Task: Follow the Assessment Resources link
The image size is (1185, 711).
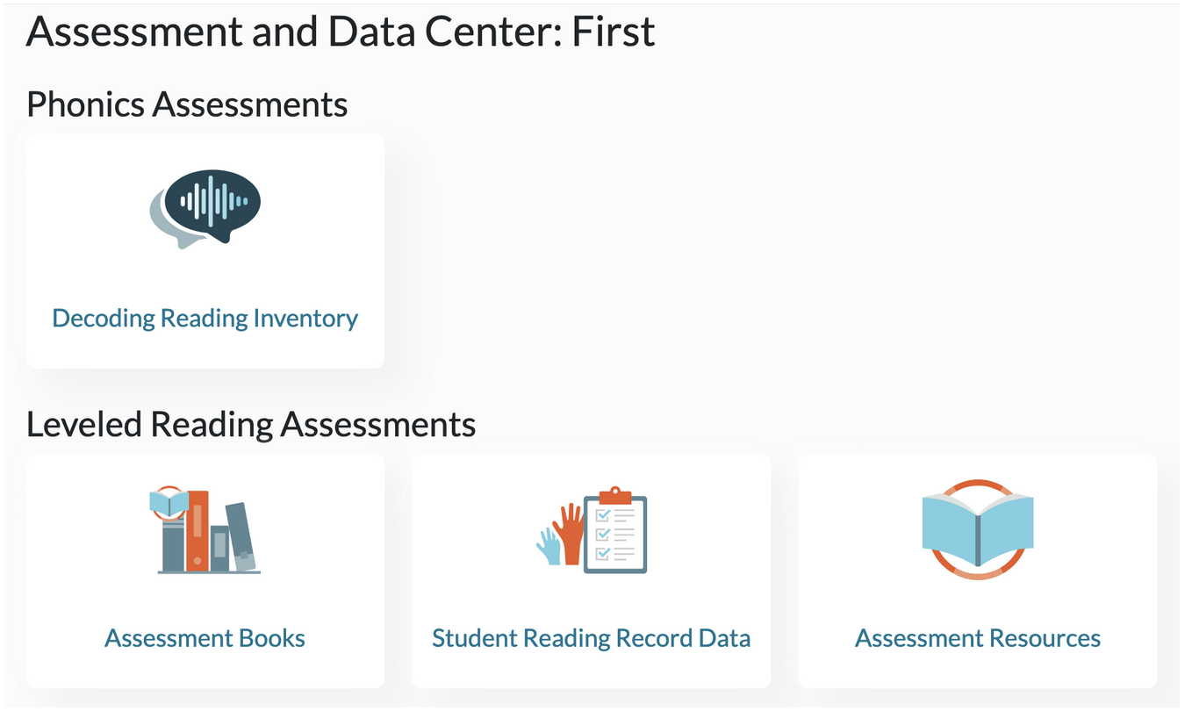Action: point(978,637)
